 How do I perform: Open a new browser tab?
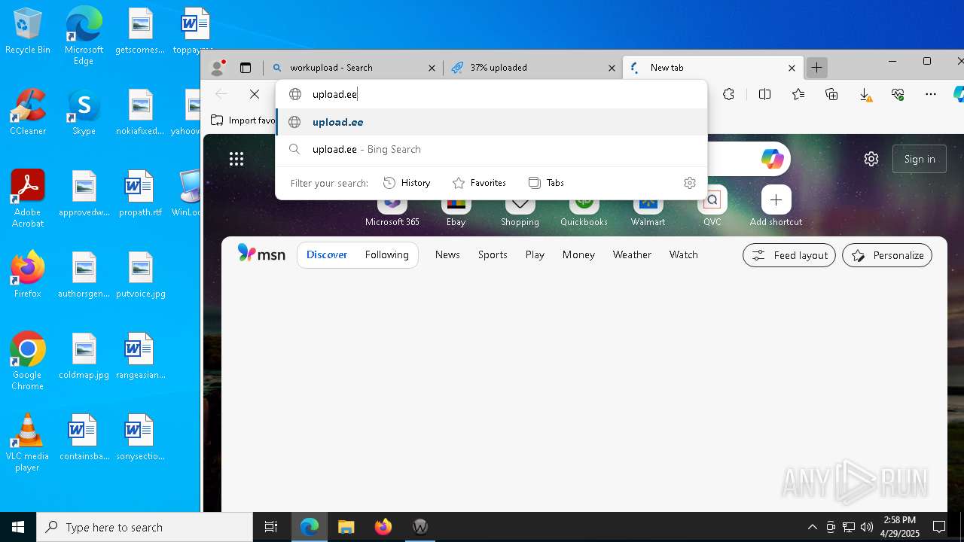tap(816, 68)
